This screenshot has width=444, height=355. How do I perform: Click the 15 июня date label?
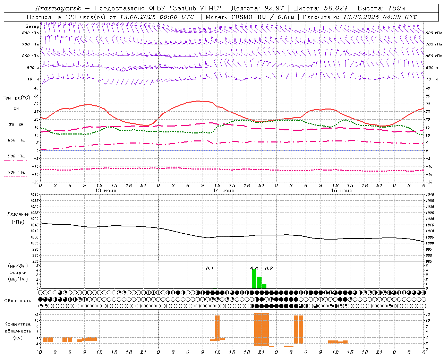click(x=341, y=191)
